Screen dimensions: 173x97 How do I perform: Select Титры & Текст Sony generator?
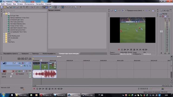click(16, 26)
